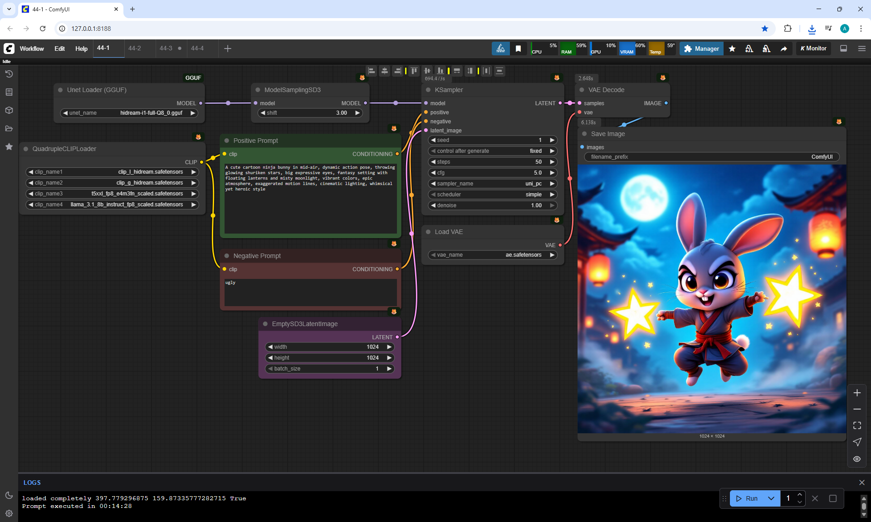The width and height of the screenshot is (871, 522).
Task: Click the share arrow icon in toolbar
Action: 783,49
